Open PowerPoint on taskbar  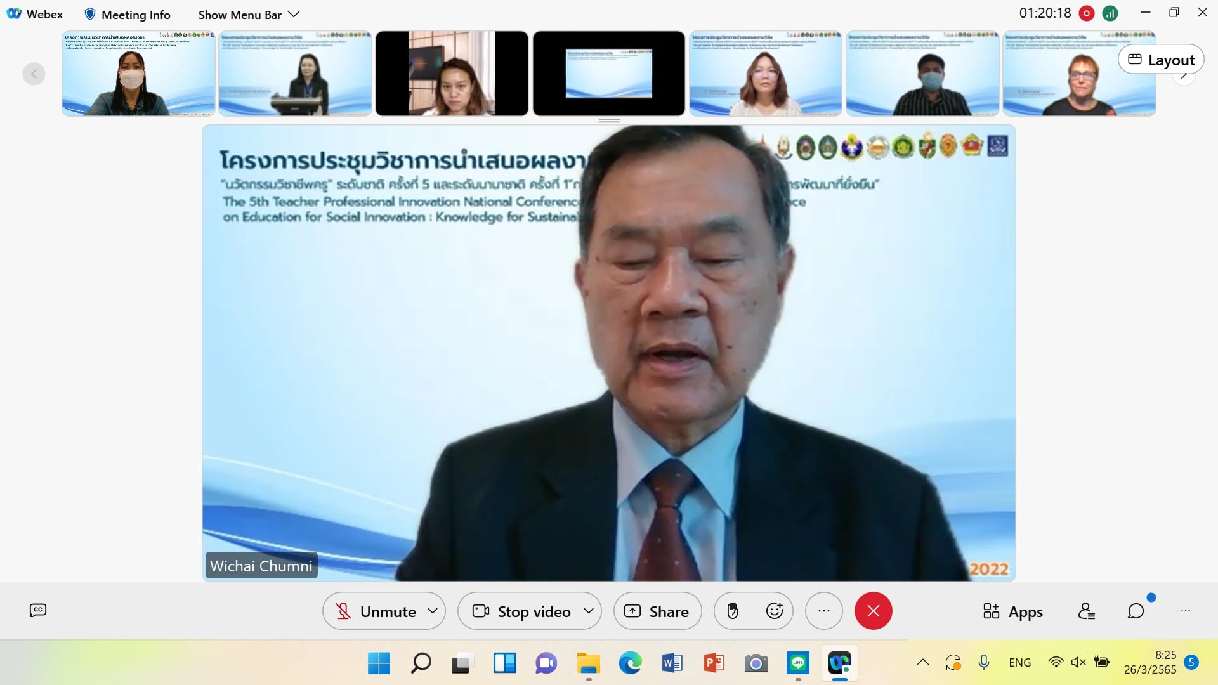[714, 663]
